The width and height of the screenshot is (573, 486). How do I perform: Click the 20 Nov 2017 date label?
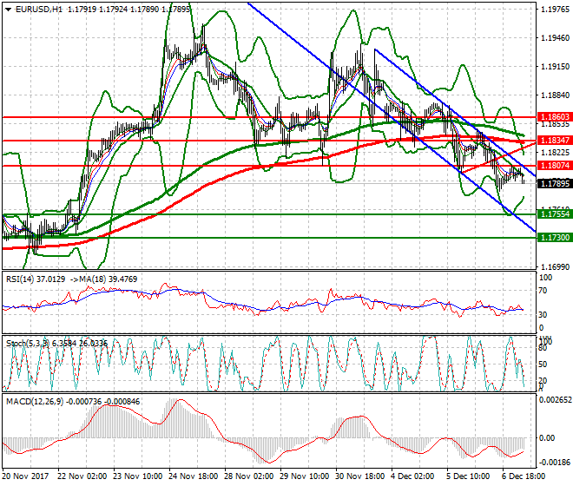pyautogui.click(x=25, y=476)
